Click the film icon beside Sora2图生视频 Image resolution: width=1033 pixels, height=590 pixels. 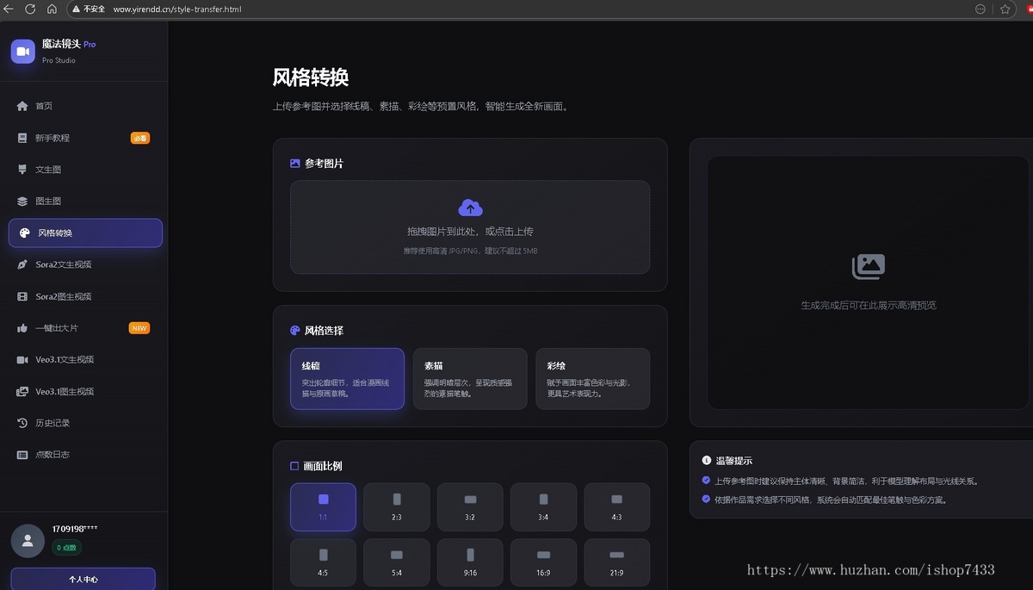(22, 296)
